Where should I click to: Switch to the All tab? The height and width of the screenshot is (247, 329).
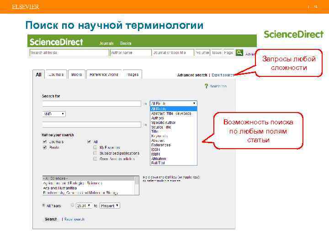(x=38, y=75)
